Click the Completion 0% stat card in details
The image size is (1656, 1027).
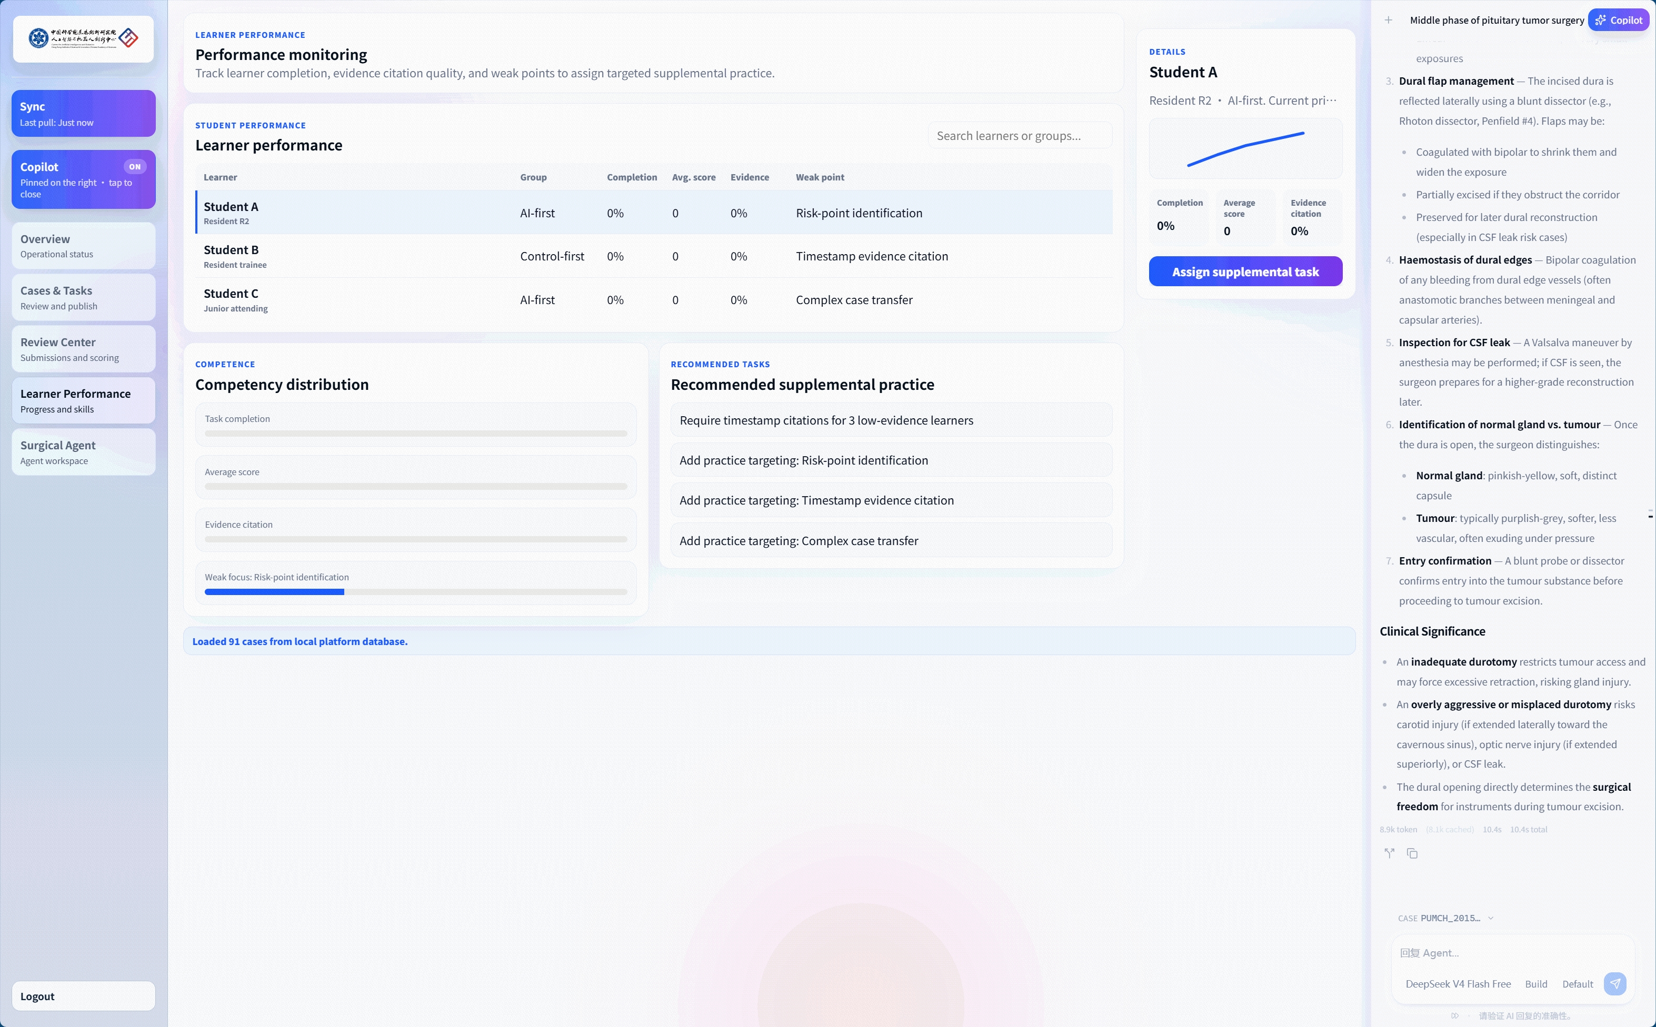click(1178, 217)
